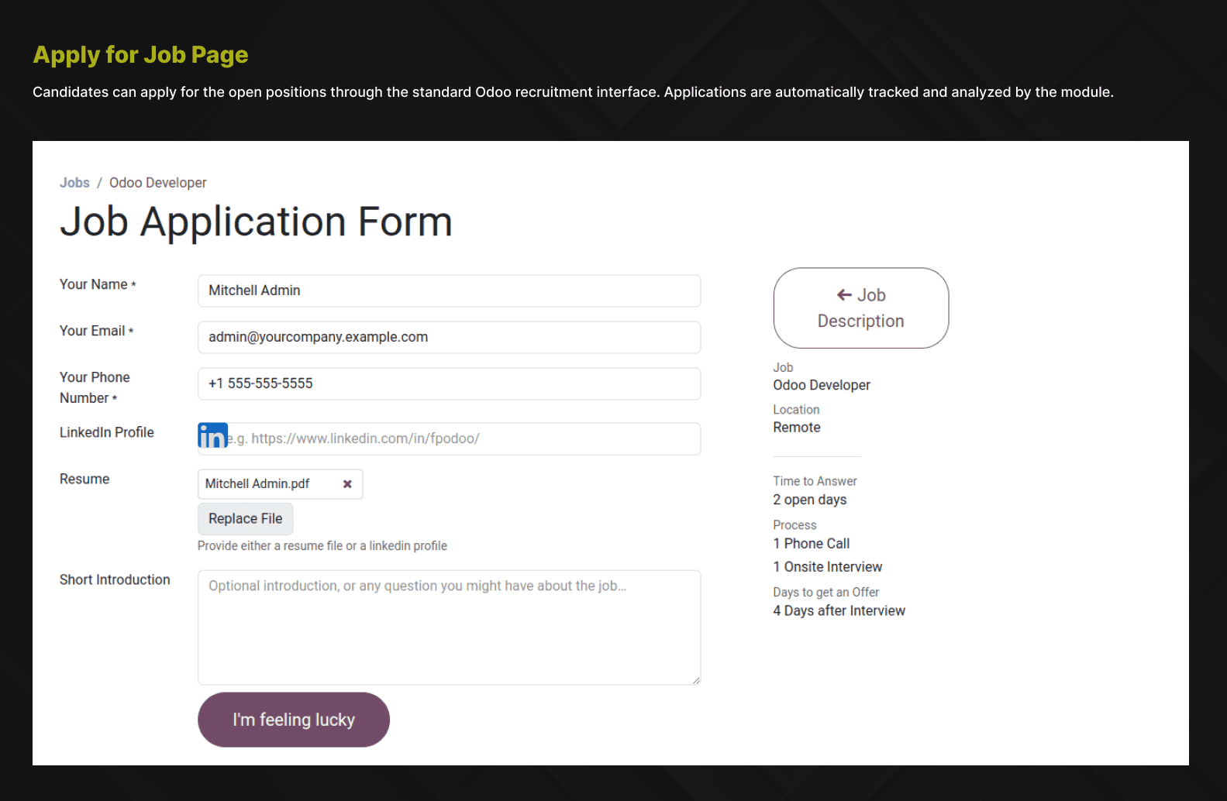
Task: Remove the Mitchell Admin.pdf attachment with the X
Action: point(347,484)
